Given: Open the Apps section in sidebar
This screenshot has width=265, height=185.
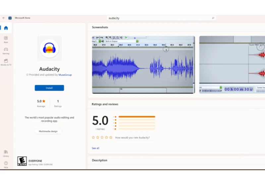Looking at the screenshot, I should click(x=6, y=40).
